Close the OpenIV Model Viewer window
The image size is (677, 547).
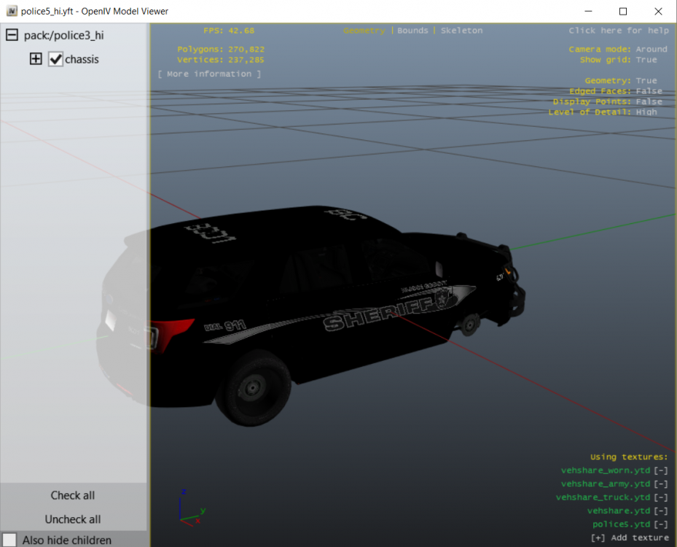coord(658,11)
